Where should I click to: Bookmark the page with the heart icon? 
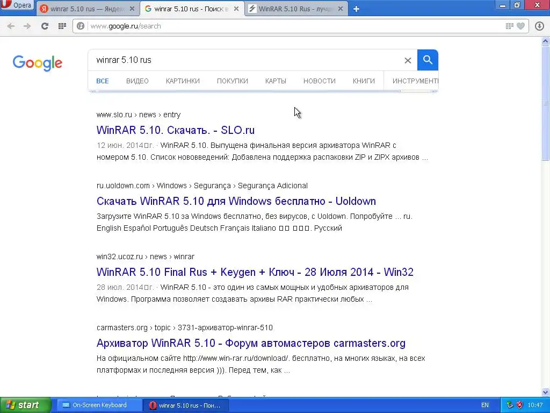[521, 26]
